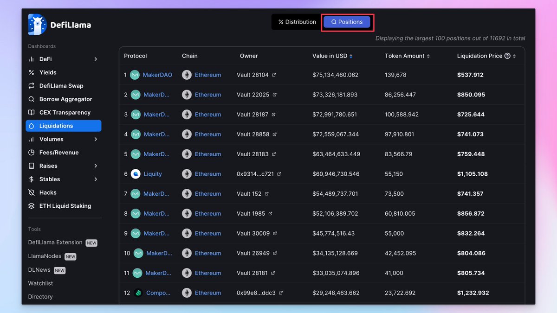Click the Compound protocol link in row 12

158,293
